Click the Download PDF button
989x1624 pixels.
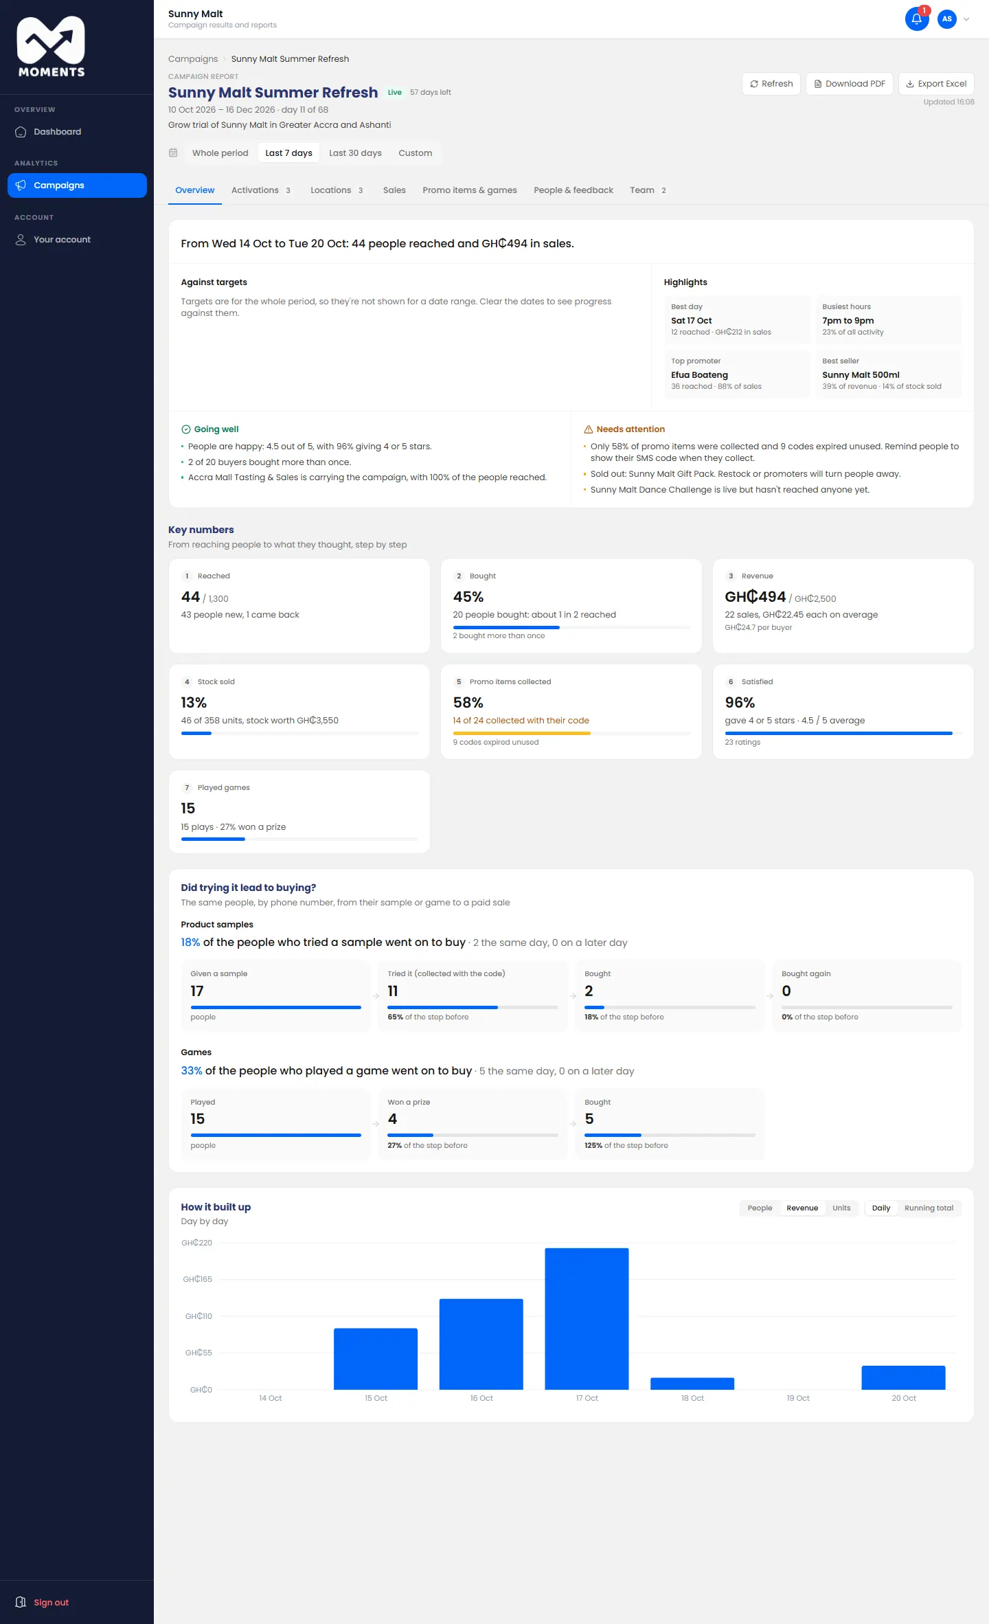click(850, 84)
